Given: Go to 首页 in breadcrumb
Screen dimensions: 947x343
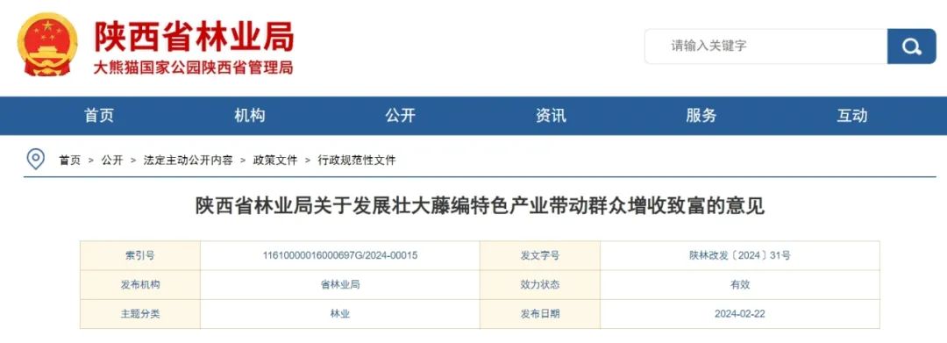Looking at the screenshot, I should click(69, 160).
